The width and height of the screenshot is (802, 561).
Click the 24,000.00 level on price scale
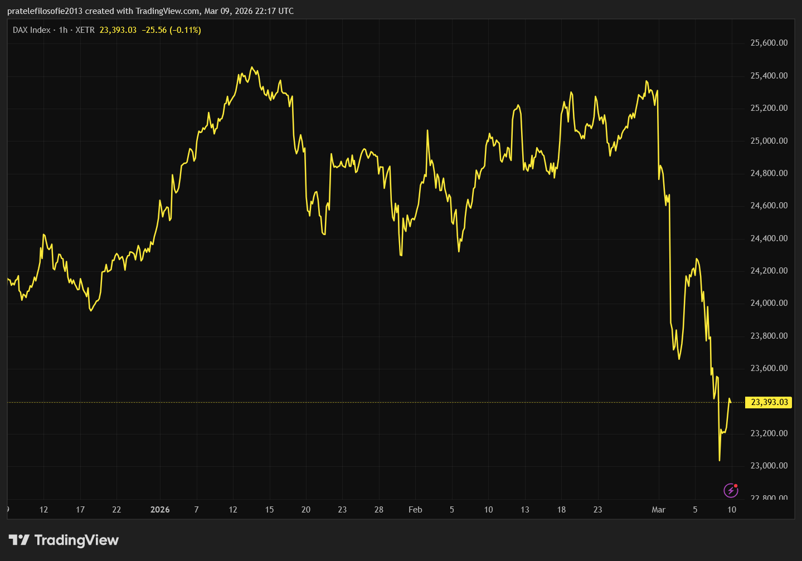(769, 303)
